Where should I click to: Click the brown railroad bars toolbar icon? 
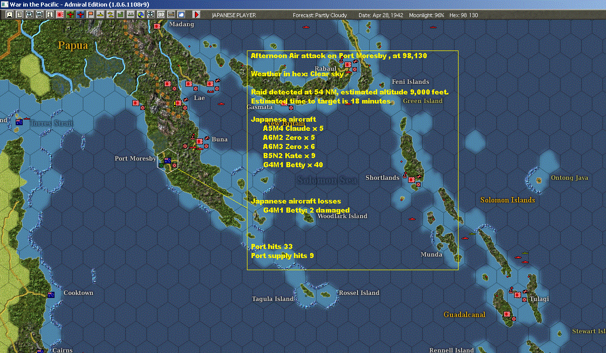(x=171, y=15)
